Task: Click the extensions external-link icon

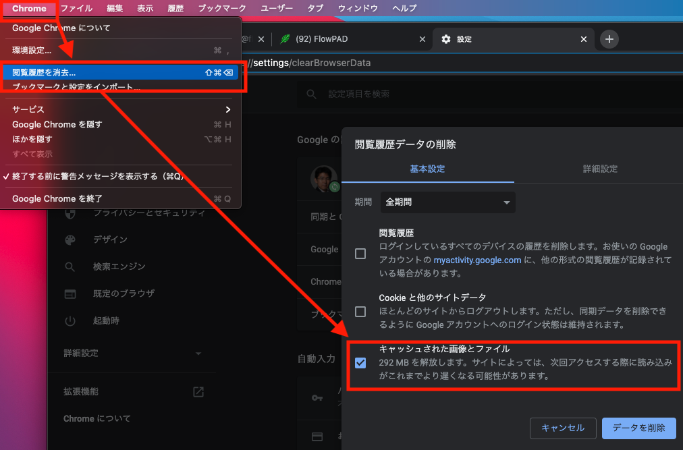Action: (198, 391)
